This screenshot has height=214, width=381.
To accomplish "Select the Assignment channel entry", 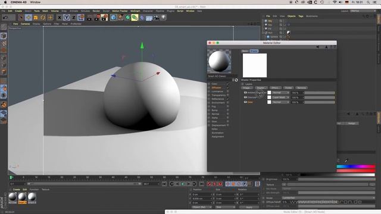I will click(218, 137).
